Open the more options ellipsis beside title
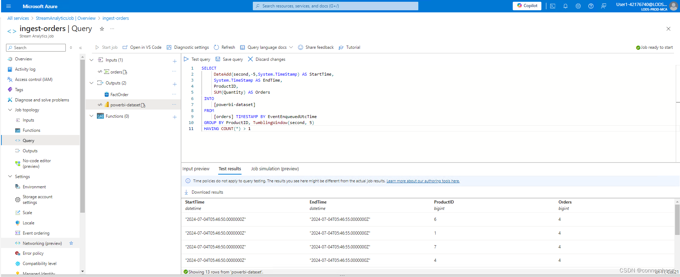 (112, 29)
